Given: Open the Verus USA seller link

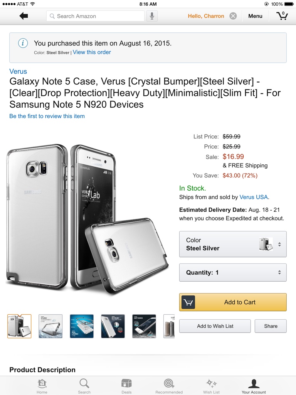Looking at the screenshot, I should coord(254,197).
